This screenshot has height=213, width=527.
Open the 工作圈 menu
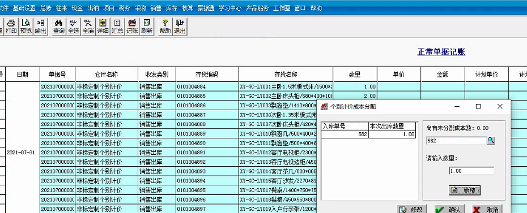tap(282, 8)
